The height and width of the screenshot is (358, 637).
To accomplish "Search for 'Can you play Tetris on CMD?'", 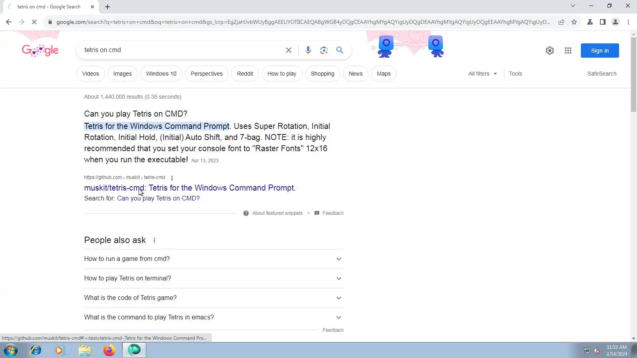I will pos(158,198).
